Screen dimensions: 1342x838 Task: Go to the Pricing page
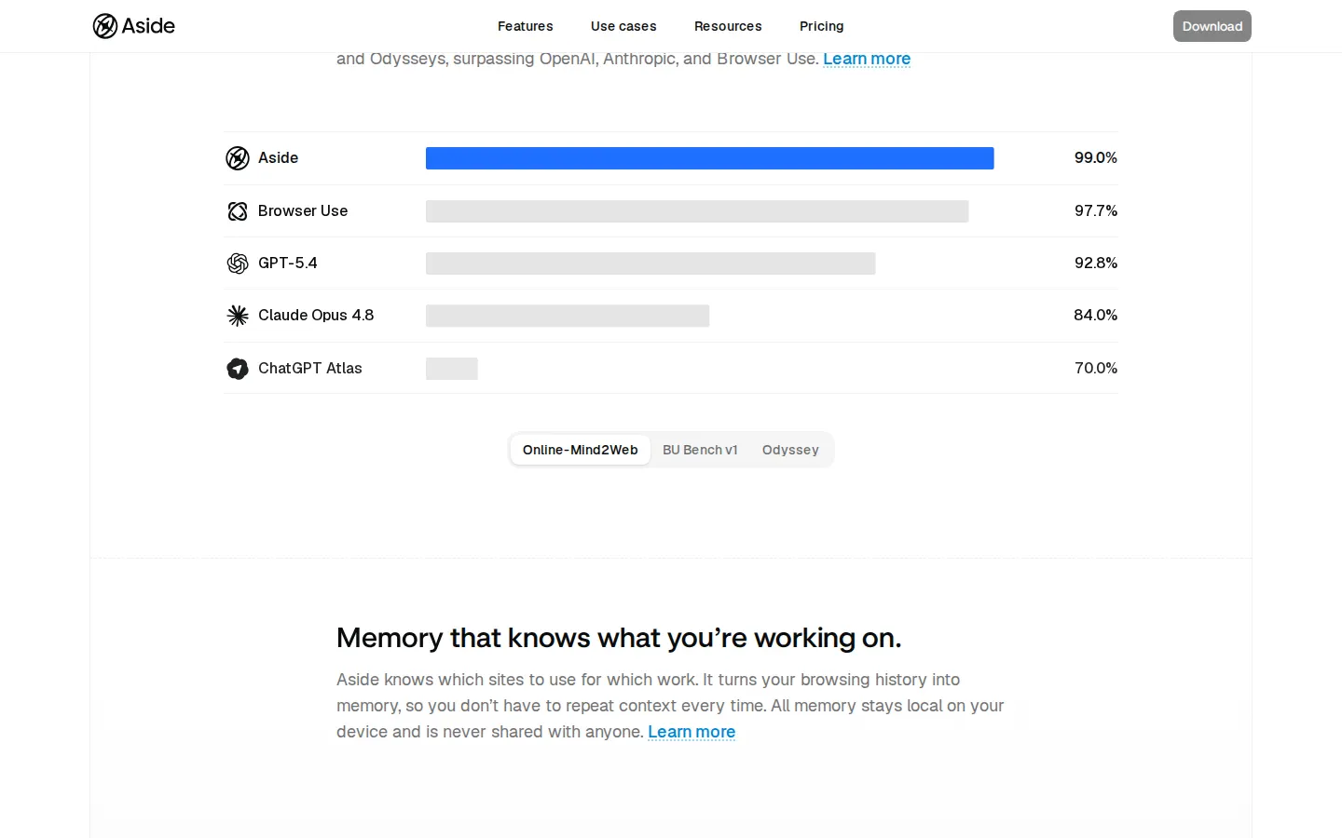click(x=822, y=26)
